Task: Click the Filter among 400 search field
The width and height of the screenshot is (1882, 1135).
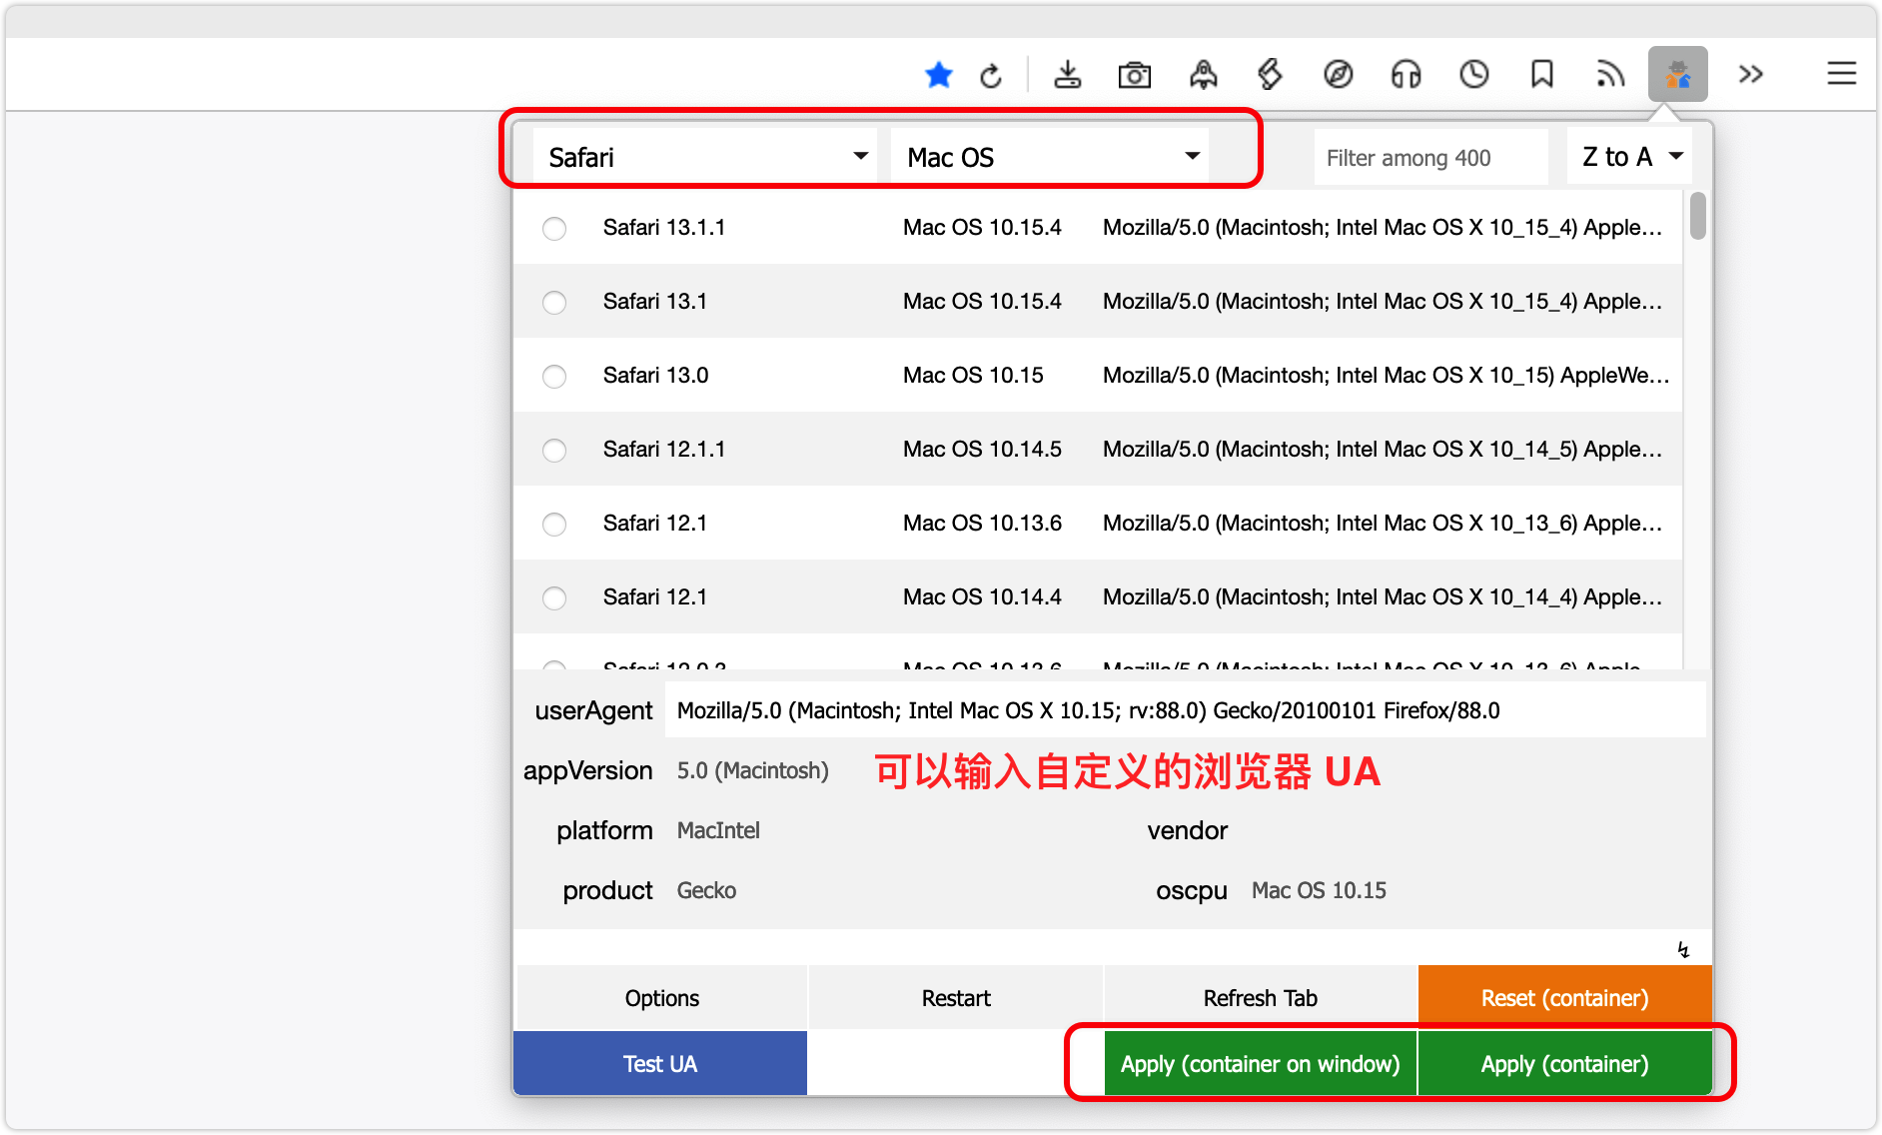Action: click(1430, 157)
